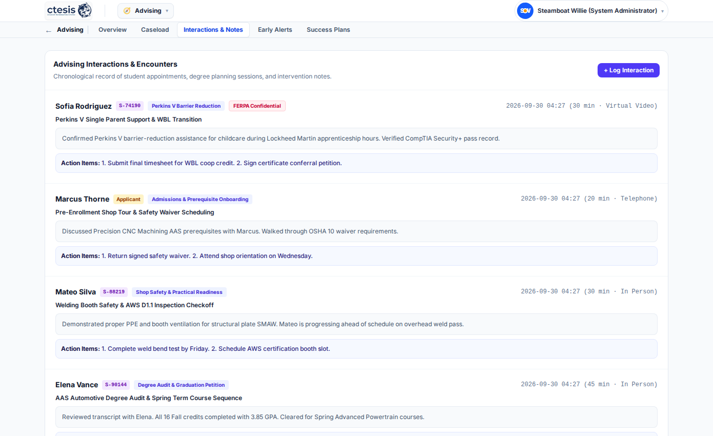Click the note mentioning 3.85 GPA
Viewport: 713px width, 436px height.
click(x=356, y=417)
